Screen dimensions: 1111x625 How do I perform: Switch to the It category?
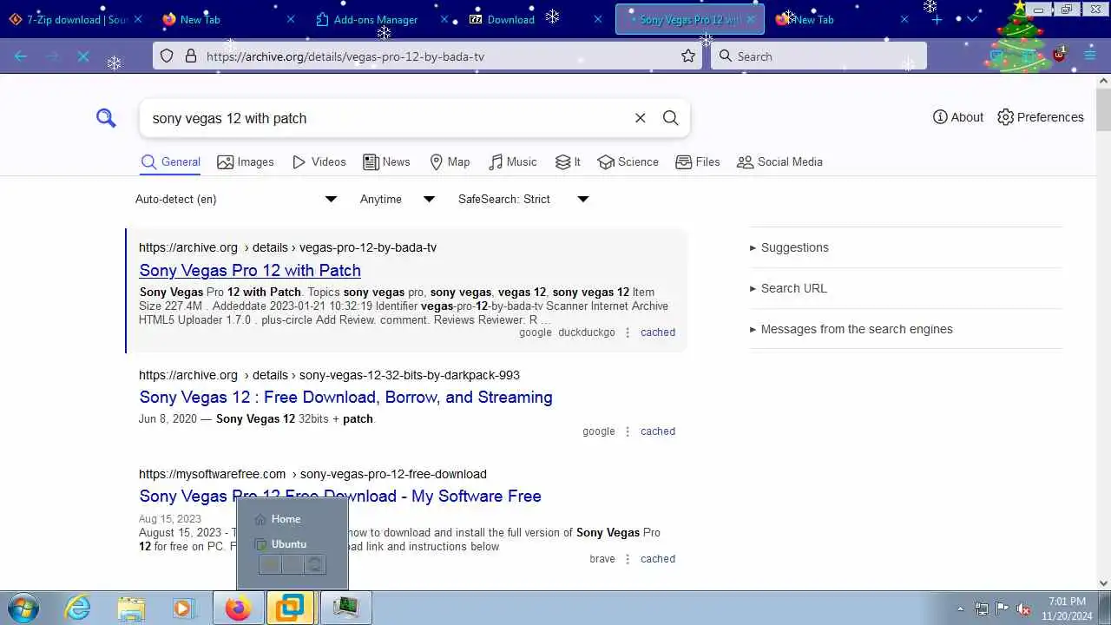[568, 162]
